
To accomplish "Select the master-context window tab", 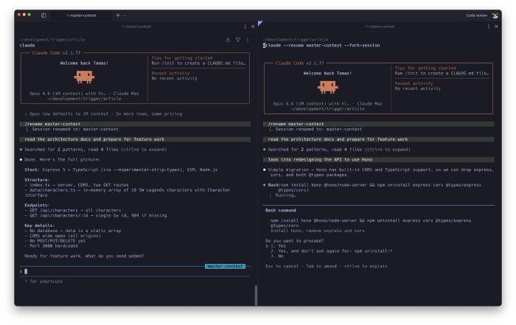I will tap(81, 15).
